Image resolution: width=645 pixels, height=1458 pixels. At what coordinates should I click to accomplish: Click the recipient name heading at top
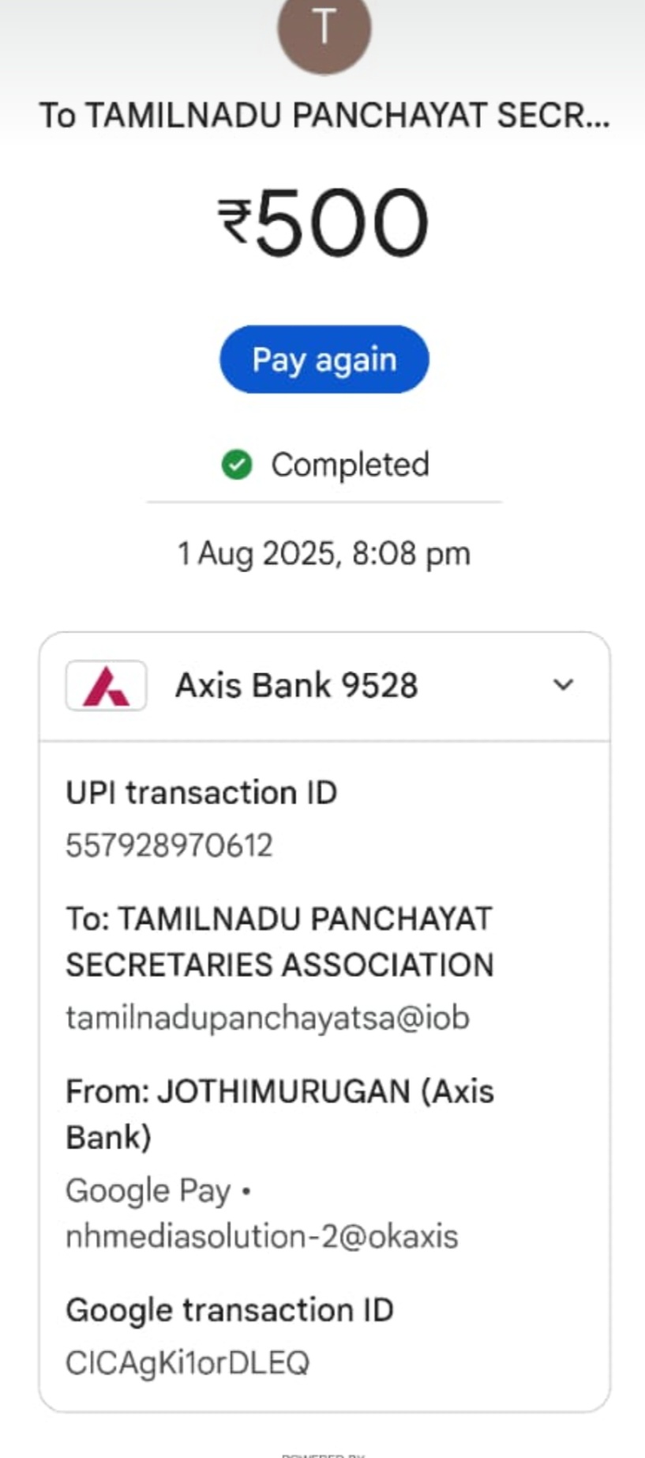pos(324,115)
